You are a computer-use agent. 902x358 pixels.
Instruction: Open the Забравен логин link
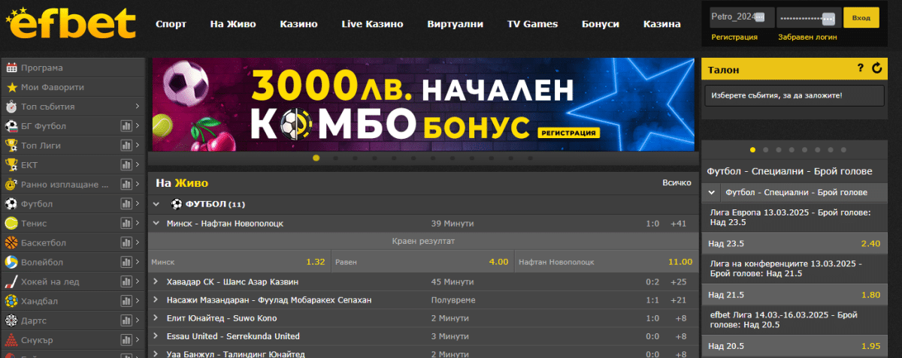click(807, 37)
